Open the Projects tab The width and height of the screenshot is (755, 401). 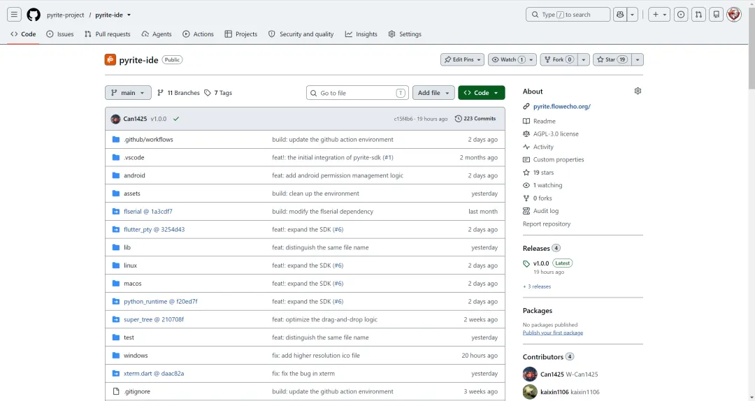[240, 34]
